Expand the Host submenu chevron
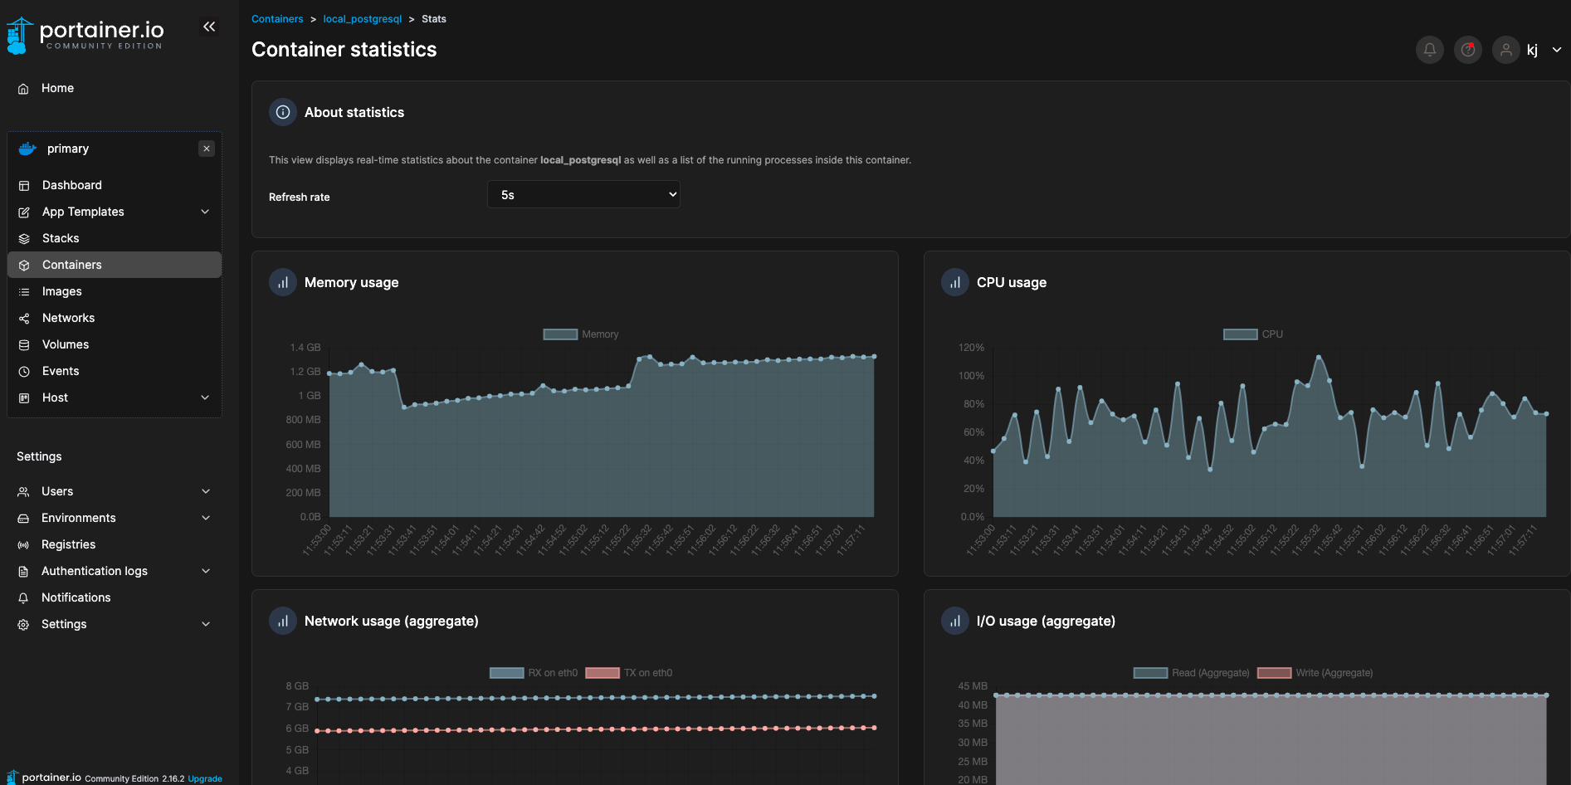This screenshot has height=785, width=1571. [205, 397]
